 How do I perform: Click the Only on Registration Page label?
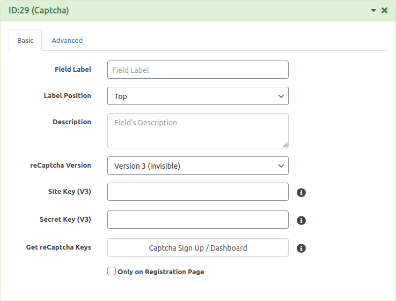point(161,272)
